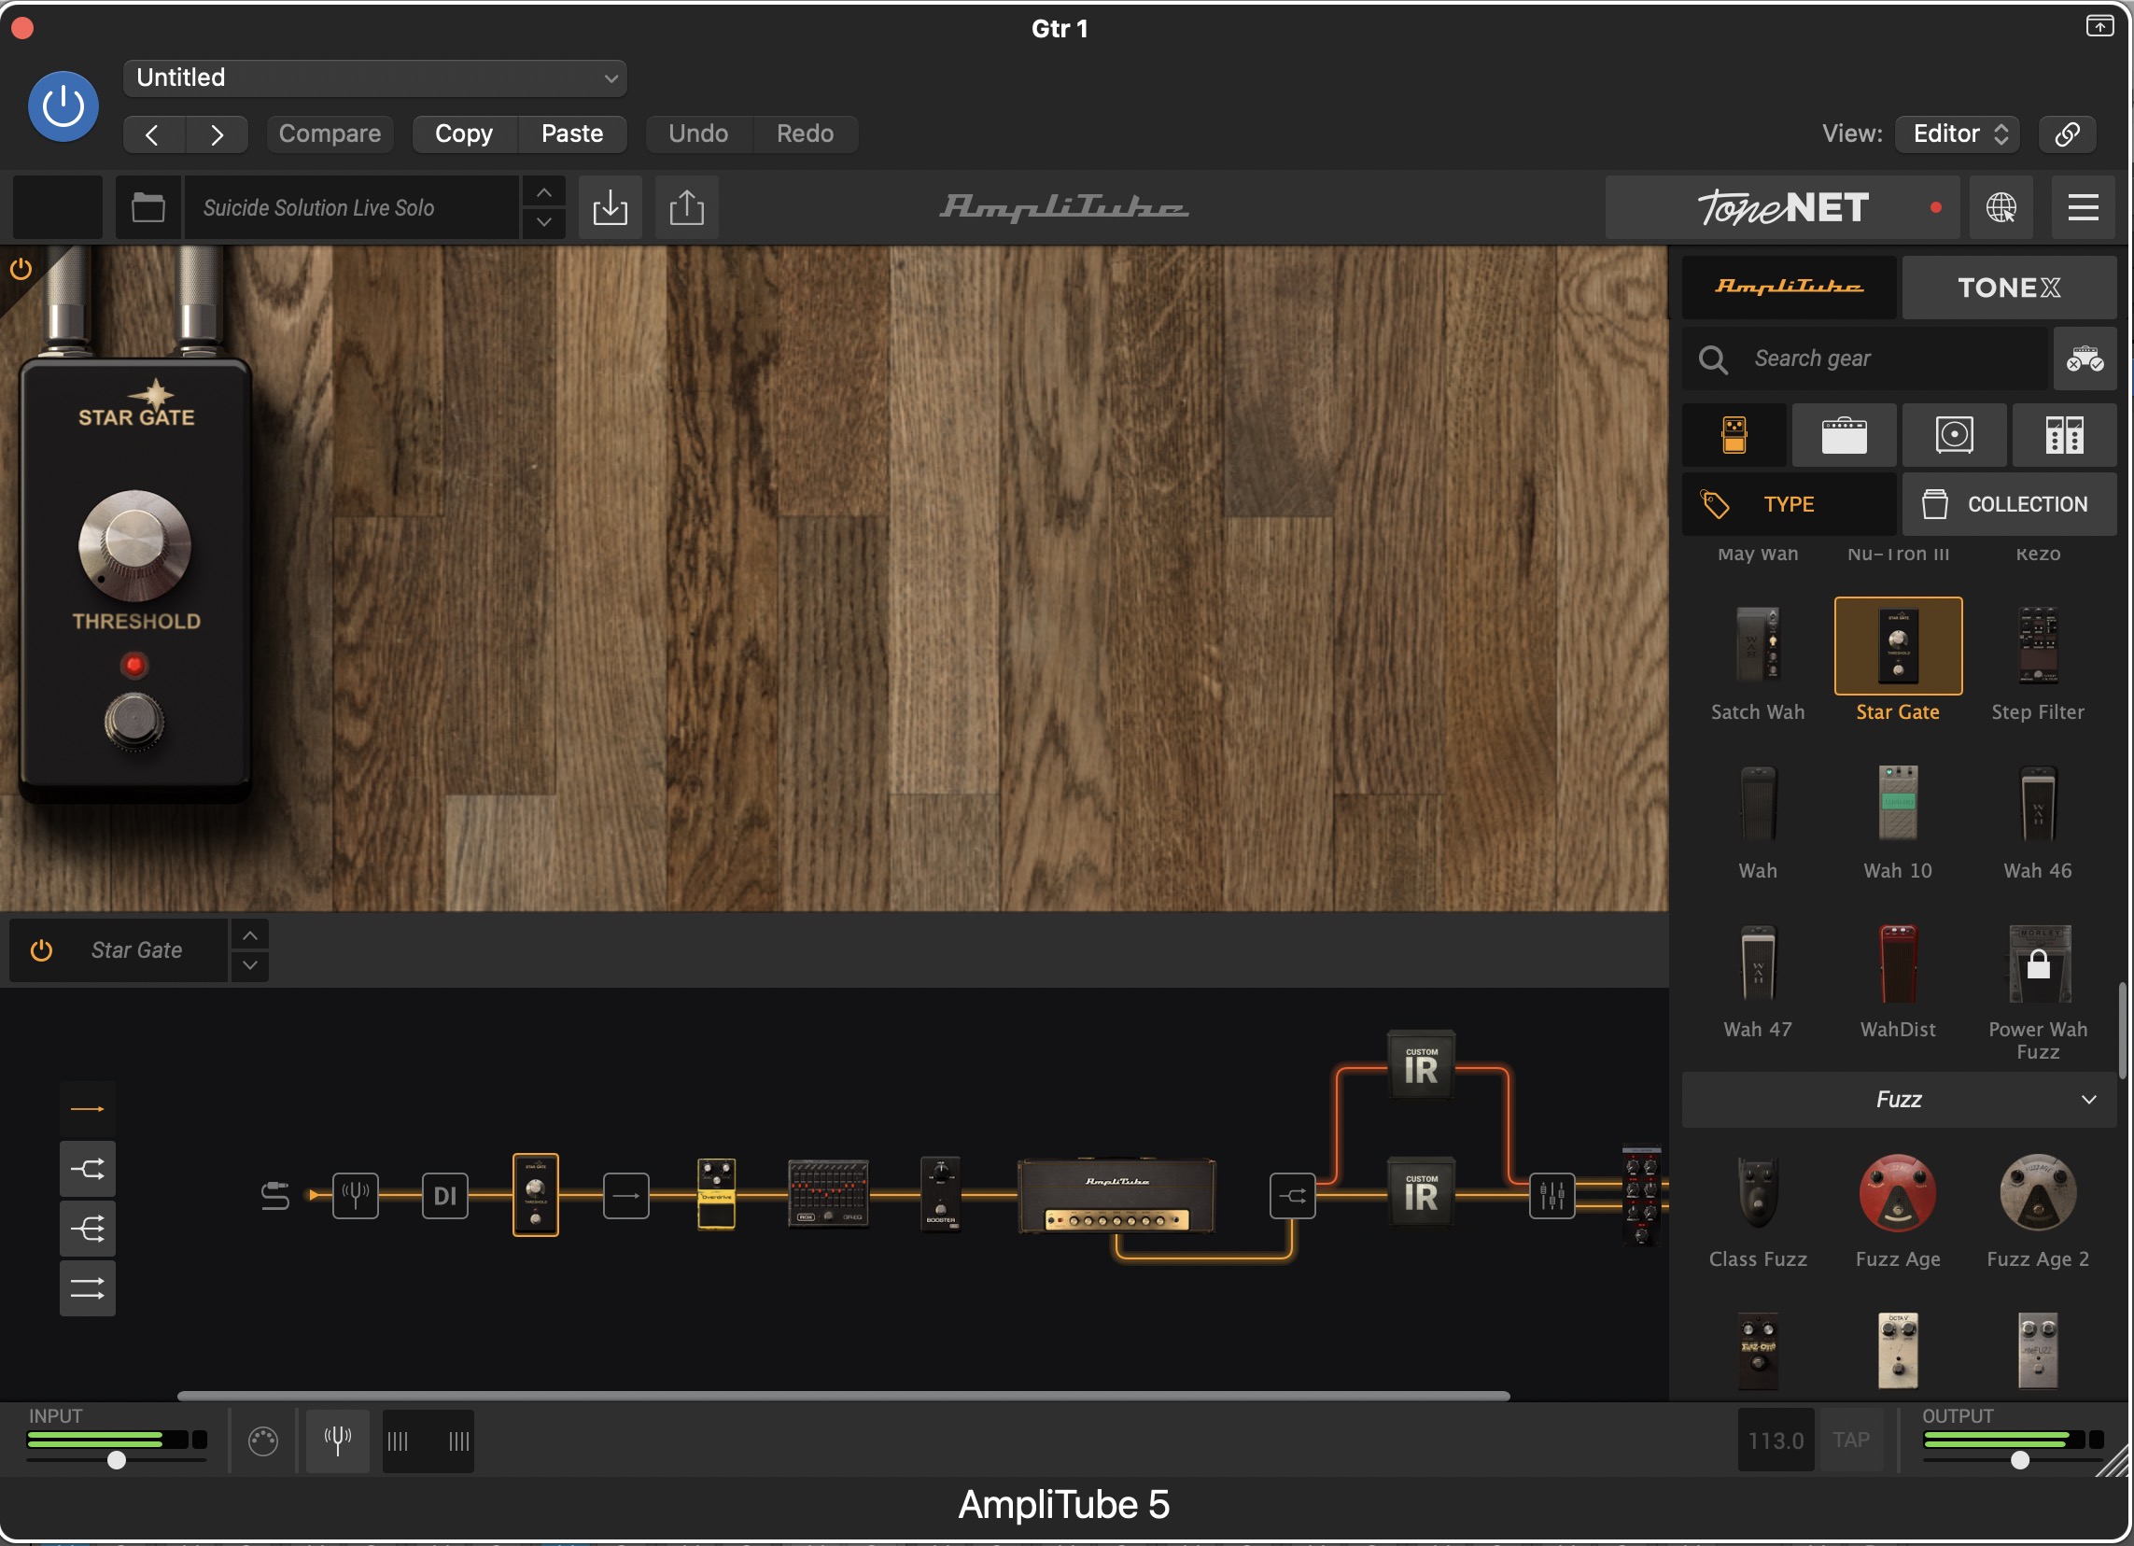Open the View Editor dropdown
This screenshot has height=1546, width=2134.
(1958, 134)
